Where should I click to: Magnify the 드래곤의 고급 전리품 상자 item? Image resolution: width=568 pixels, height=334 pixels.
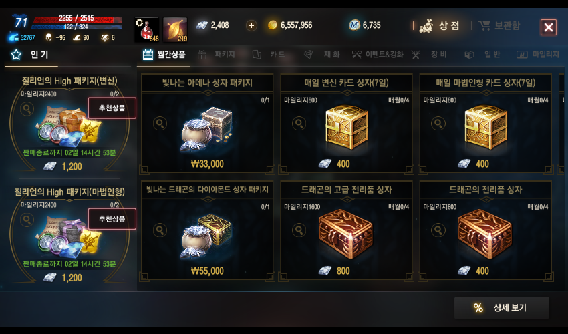pyautogui.click(x=299, y=230)
